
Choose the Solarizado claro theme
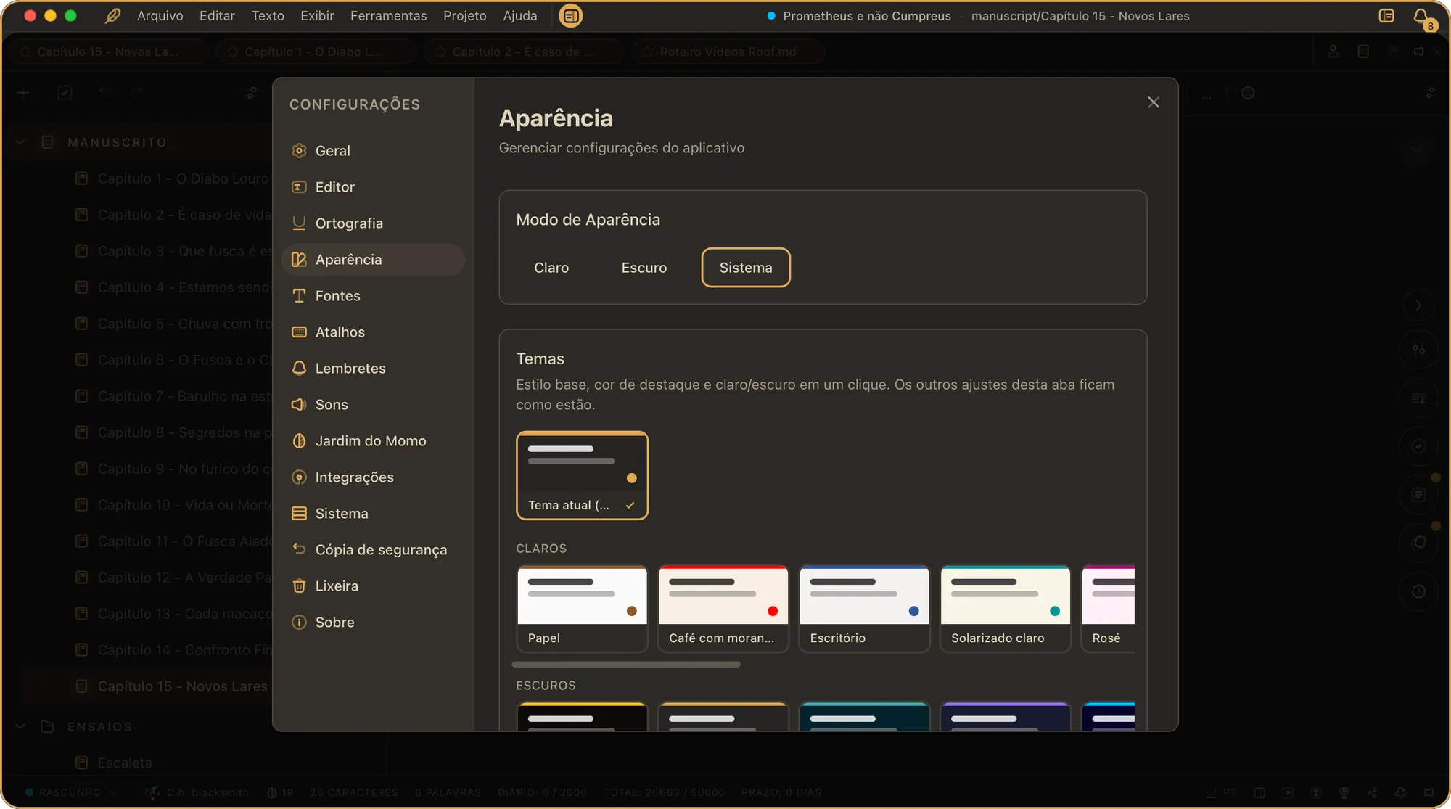tap(1005, 609)
